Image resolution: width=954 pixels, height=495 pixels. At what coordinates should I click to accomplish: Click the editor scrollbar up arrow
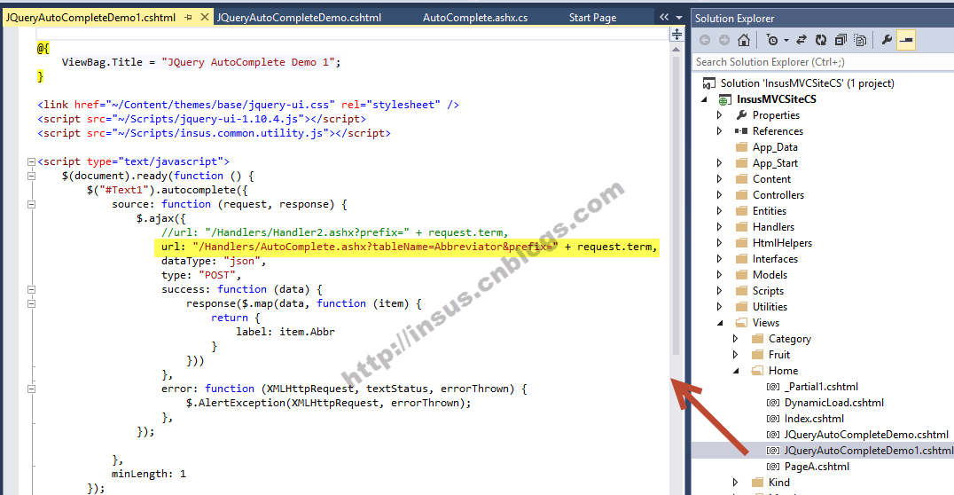(676, 50)
